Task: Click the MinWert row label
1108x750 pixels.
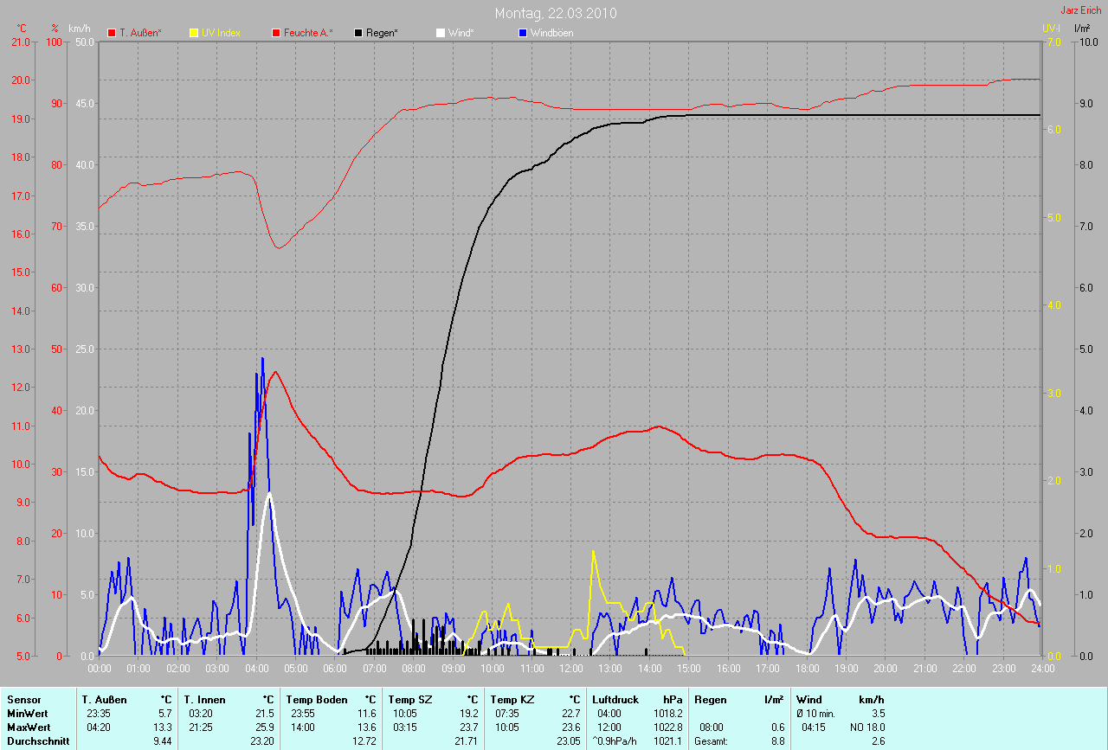Action: [26, 714]
